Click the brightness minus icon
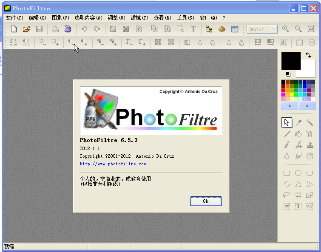 point(43,42)
